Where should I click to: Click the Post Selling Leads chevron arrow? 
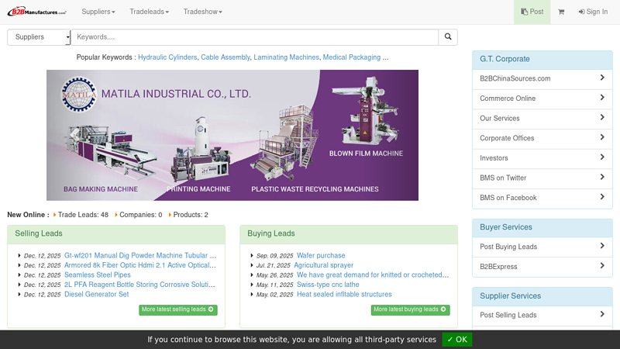pos(602,314)
